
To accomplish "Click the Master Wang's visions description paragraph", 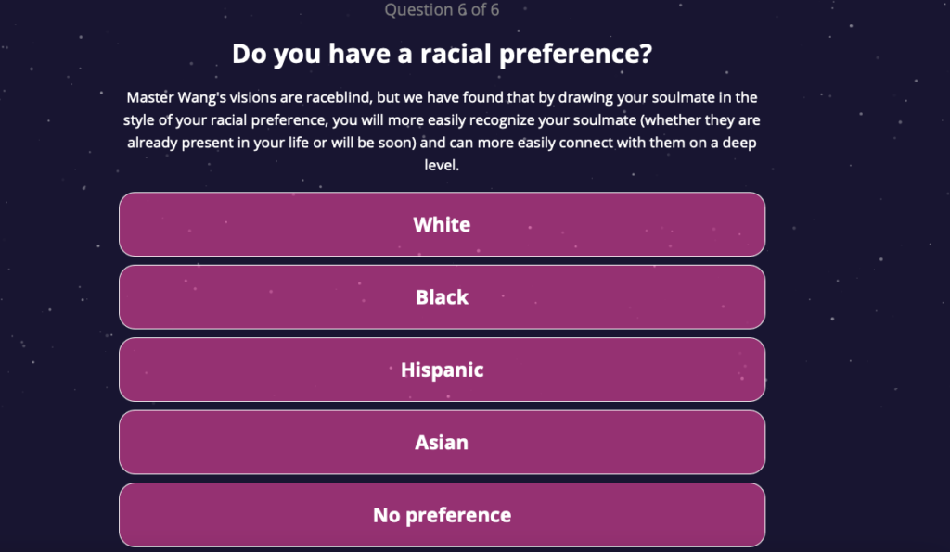I will 442,132.
